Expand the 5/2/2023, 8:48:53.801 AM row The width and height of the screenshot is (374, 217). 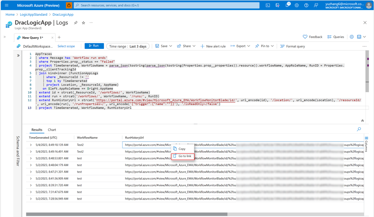tap(31, 158)
